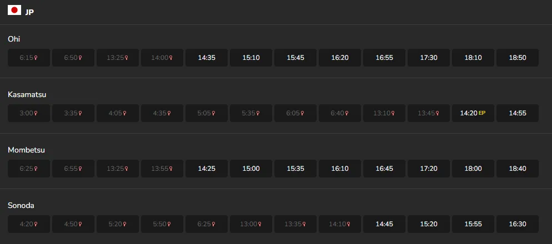Open the Ohi 14:35 race

pos(207,58)
